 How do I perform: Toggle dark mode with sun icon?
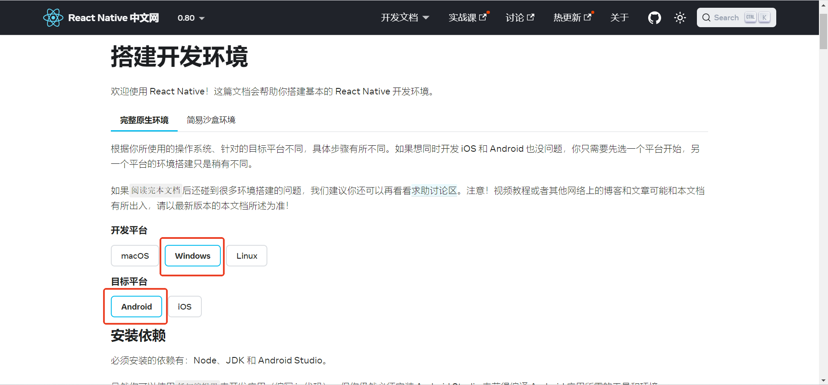click(680, 18)
